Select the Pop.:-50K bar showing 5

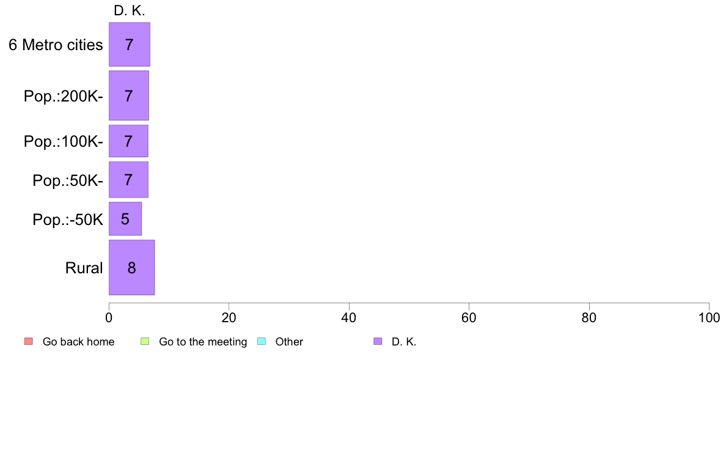125,219
